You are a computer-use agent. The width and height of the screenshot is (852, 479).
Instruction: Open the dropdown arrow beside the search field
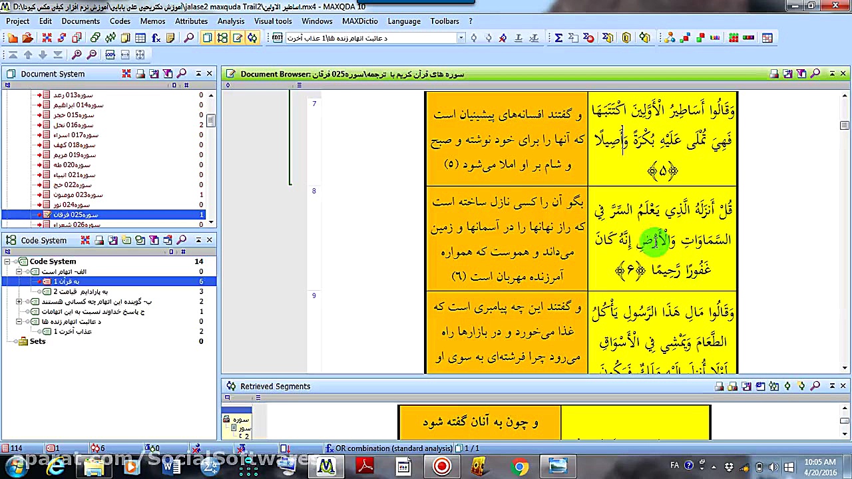click(x=461, y=38)
